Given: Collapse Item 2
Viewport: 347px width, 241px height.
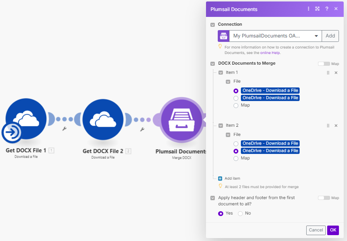Looking at the screenshot, I should tap(221, 126).
